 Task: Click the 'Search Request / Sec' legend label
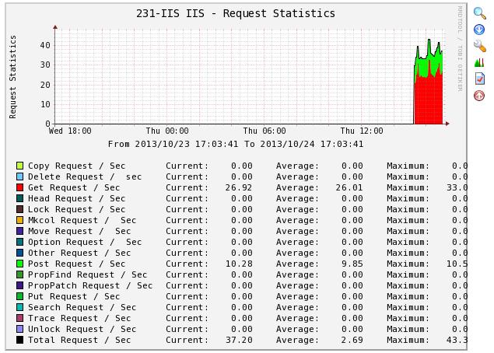82,307
